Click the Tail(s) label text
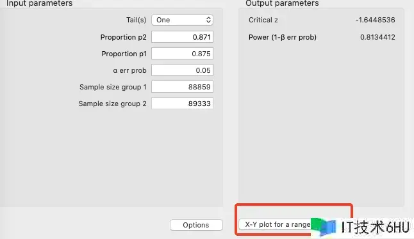Screen dimensions: 414x239 point(137,20)
